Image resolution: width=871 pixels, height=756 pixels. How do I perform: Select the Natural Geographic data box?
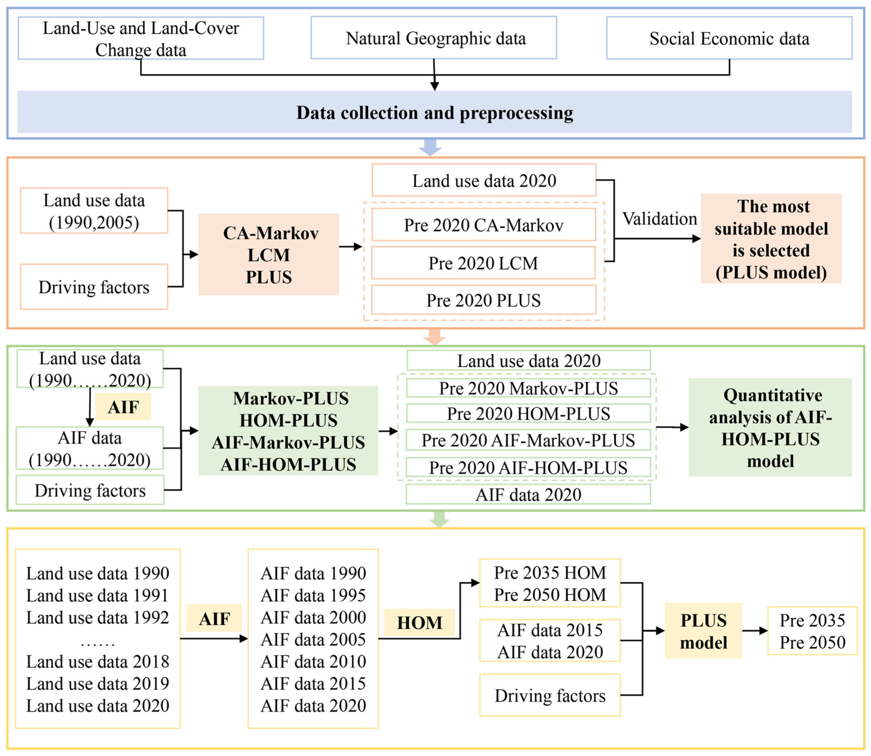[x=434, y=38]
